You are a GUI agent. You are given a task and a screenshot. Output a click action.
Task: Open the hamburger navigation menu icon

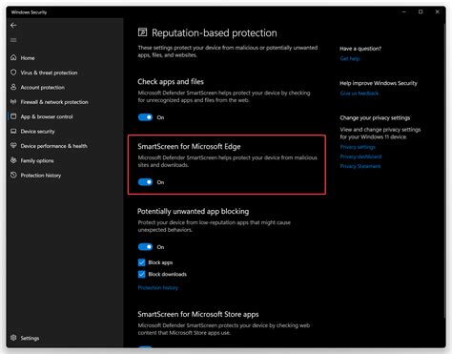[13, 40]
